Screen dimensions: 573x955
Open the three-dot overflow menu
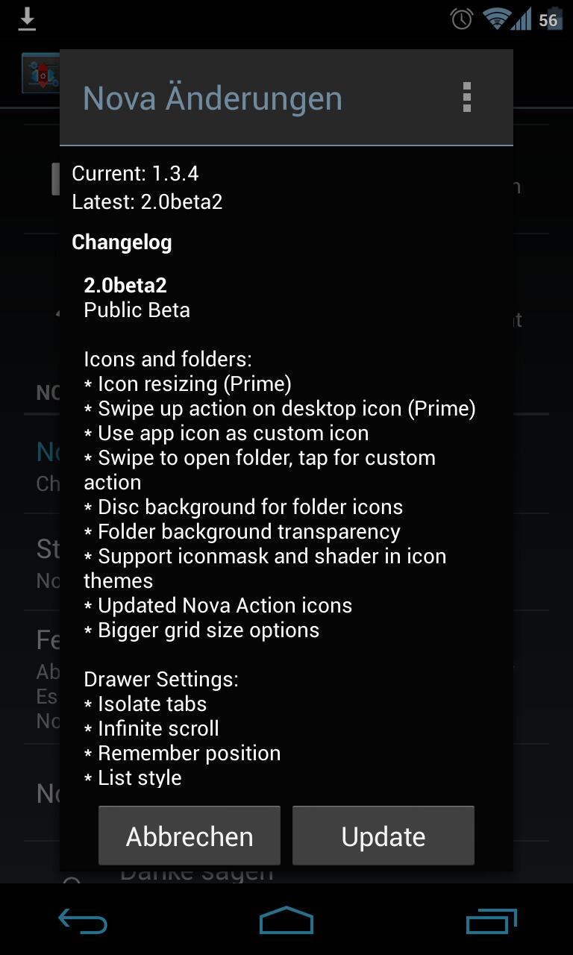pos(467,98)
